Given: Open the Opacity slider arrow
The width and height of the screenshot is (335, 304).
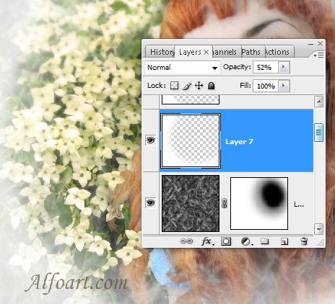Looking at the screenshot, I should coord(284,67).
